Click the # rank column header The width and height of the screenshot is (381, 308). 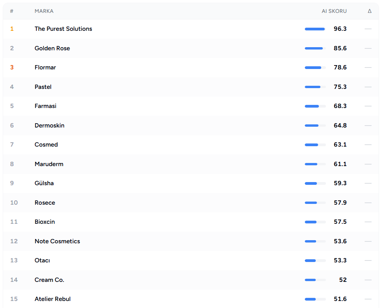[x=12, y=11]
